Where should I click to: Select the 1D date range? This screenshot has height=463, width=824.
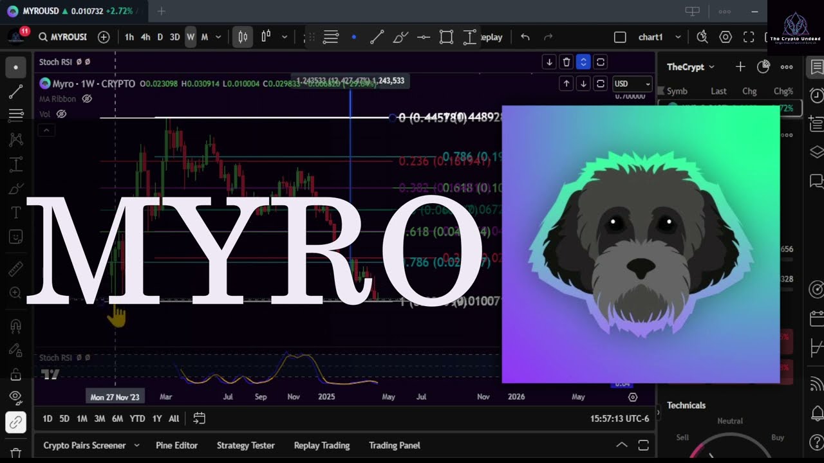(x=47, y=419)
